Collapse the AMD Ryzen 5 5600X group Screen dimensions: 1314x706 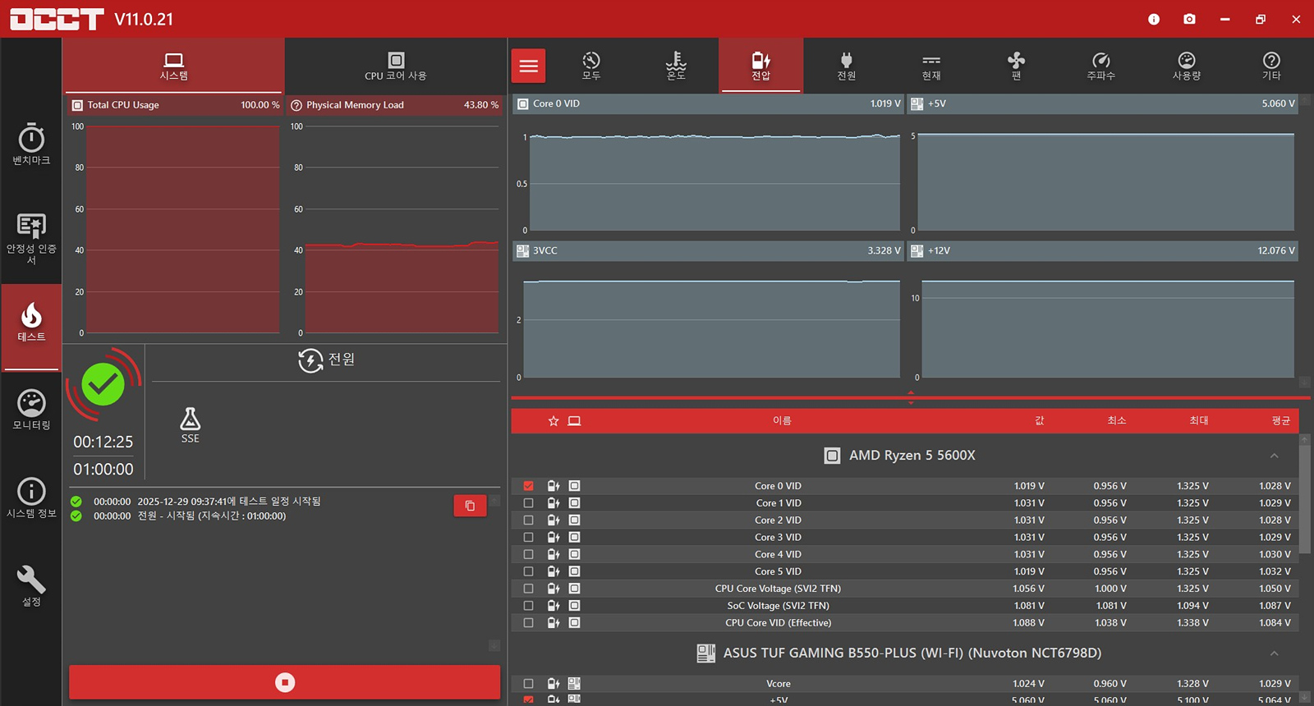(1274, 456)
